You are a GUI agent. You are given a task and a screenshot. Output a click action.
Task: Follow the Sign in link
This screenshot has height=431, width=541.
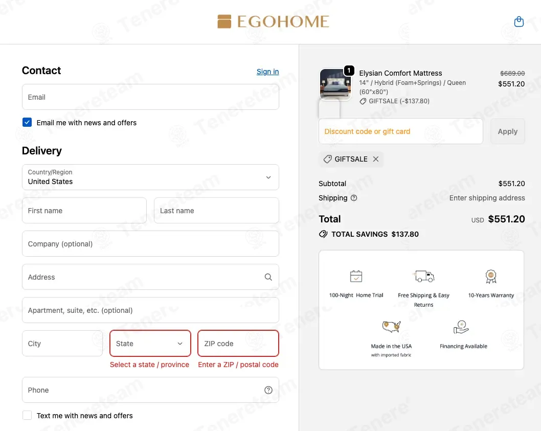[267, 72]
